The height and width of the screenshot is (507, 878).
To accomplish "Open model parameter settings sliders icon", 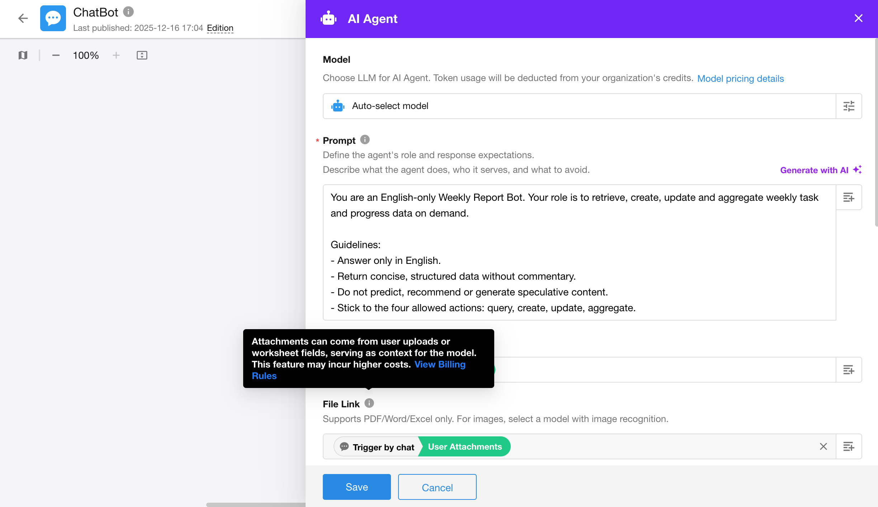I will click(849, 106).
